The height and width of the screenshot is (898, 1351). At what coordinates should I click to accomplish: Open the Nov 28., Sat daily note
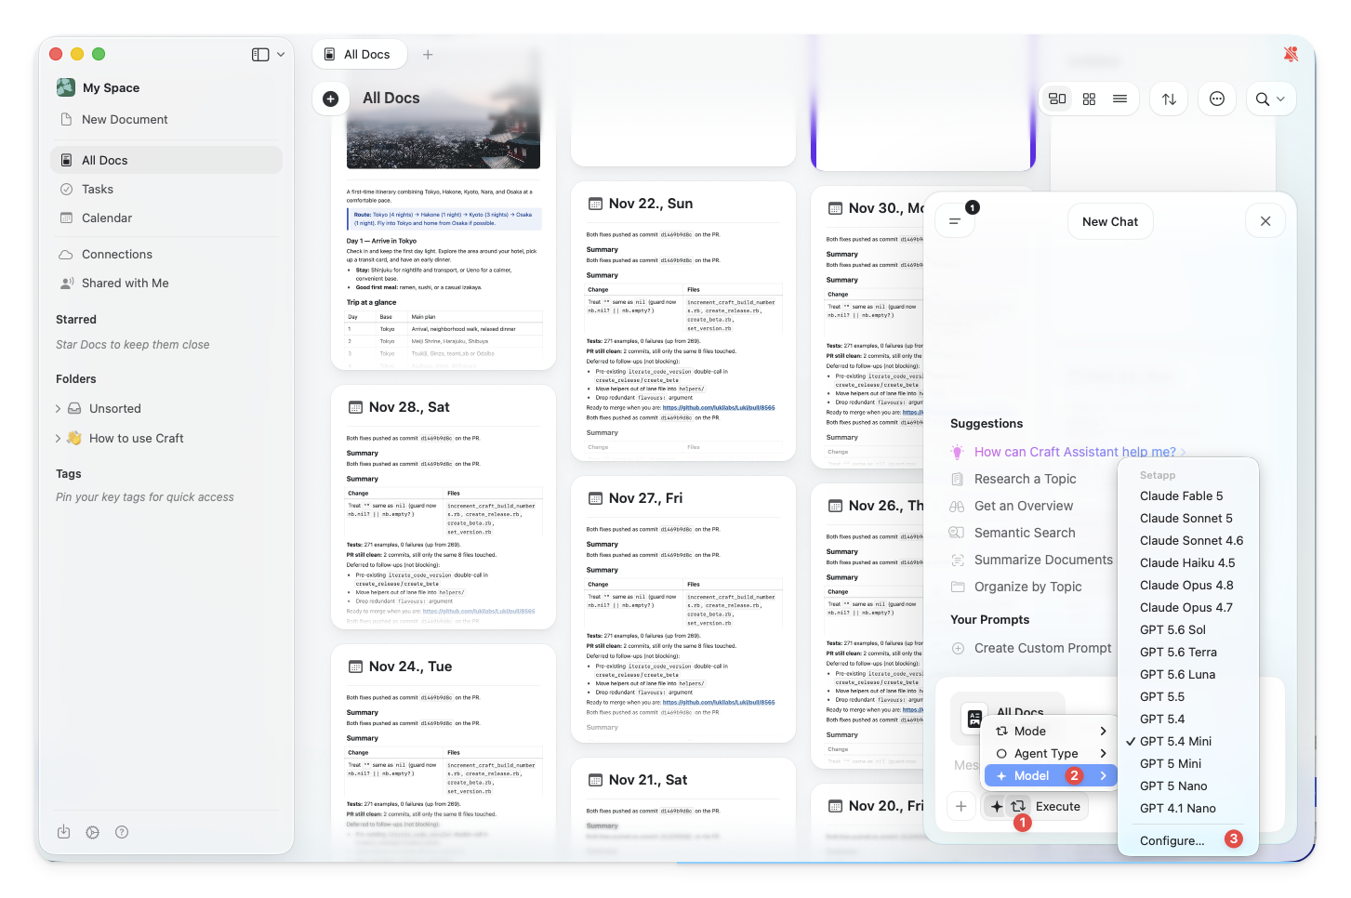pos(444,508)
